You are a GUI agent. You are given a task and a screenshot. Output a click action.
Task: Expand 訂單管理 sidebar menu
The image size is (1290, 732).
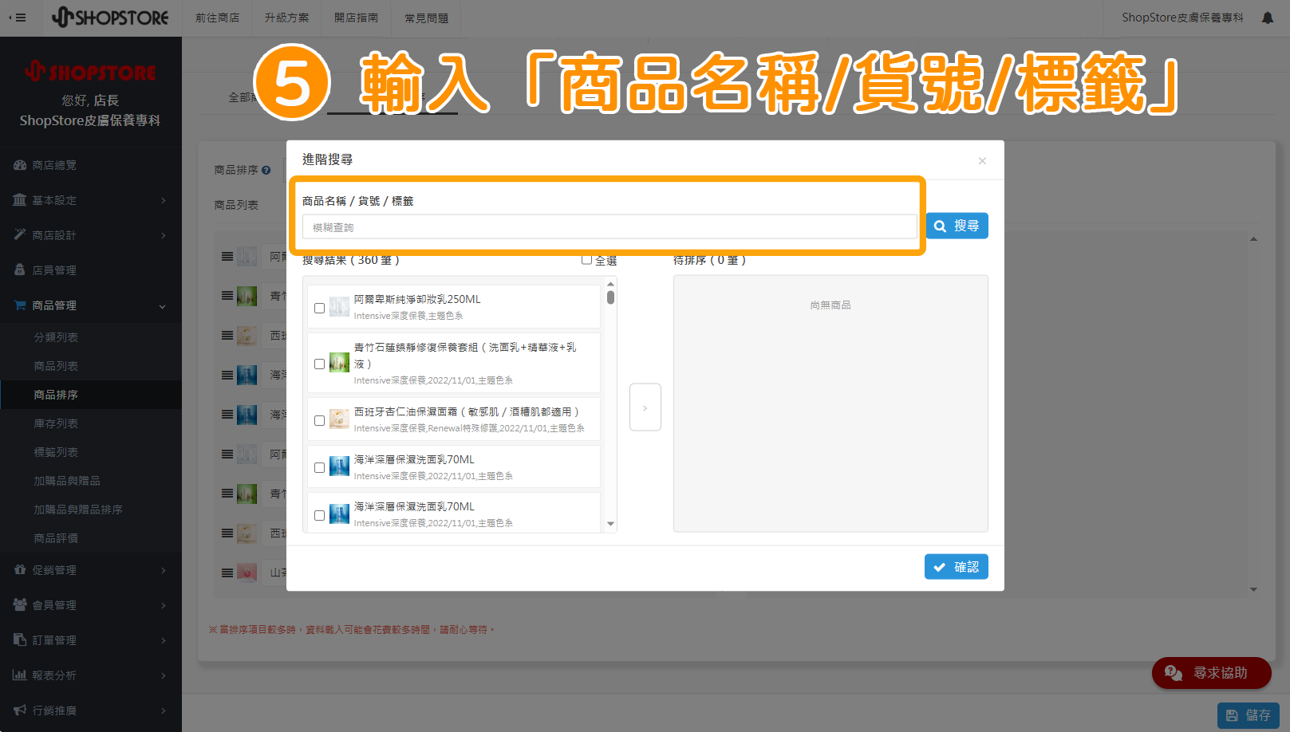[x=91, y=640]
